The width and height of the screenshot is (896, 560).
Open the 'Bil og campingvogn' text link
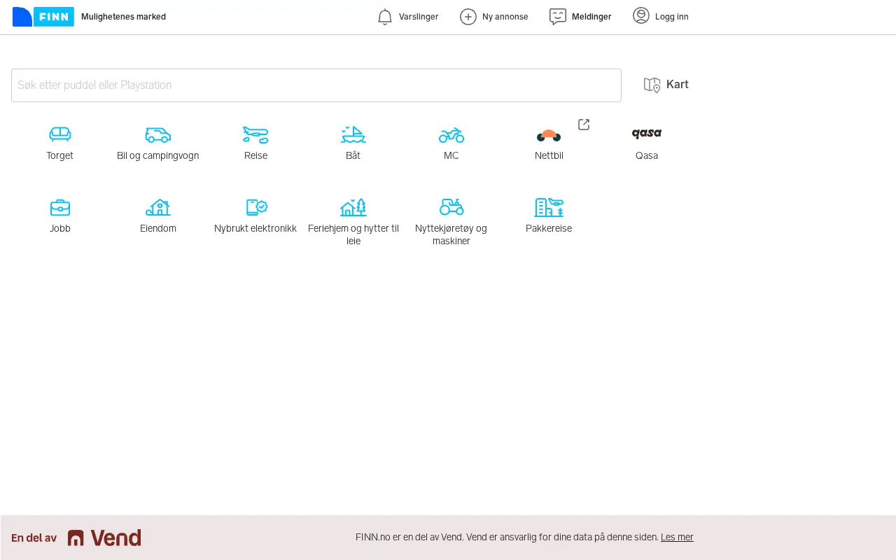click(158, 155)
